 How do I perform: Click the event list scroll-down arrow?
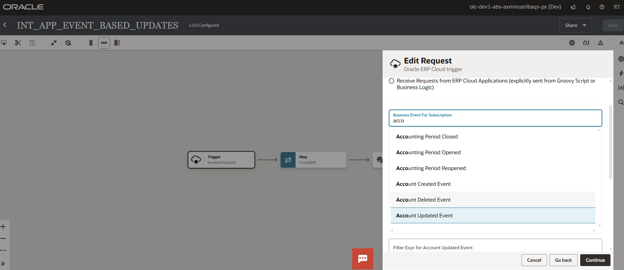[x=599, y=226]
